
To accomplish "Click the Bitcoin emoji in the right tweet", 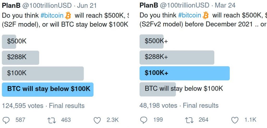I will (x=206, y=16).
